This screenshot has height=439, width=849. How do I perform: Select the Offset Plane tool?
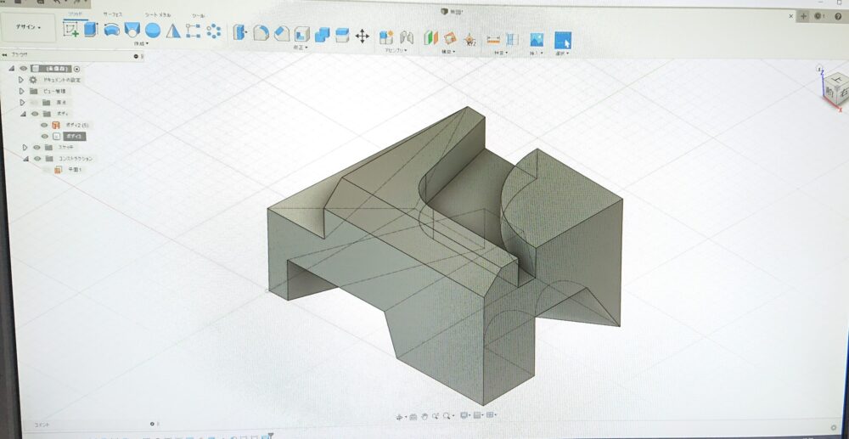tap(430, 37)
